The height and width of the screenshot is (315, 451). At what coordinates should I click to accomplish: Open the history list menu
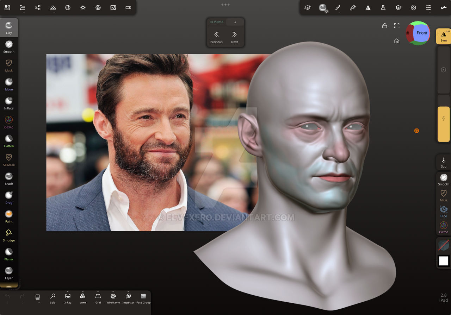pyautogui.click(x=38, y=298)
